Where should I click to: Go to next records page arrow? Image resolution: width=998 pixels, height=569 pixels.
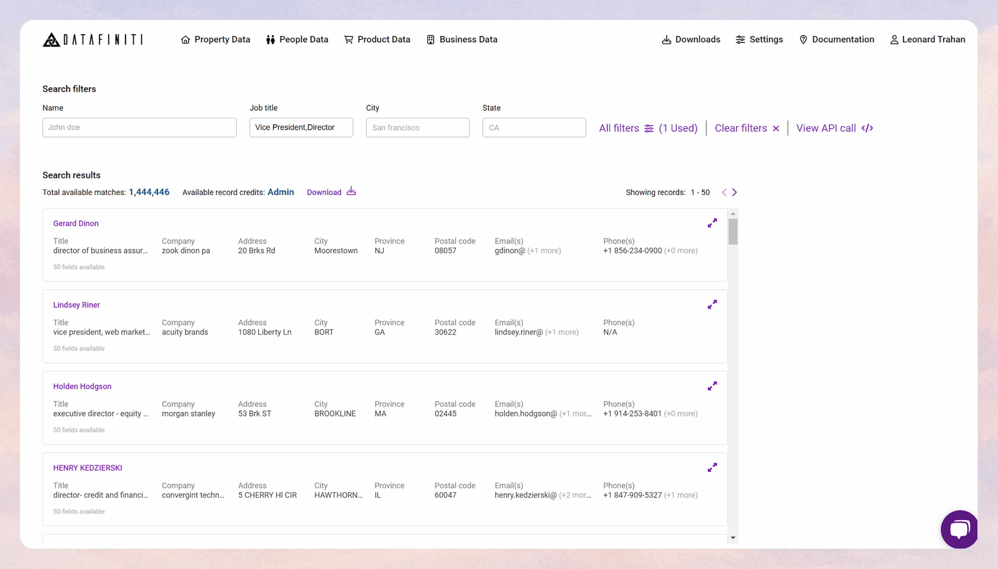click(x=734, y=192)
